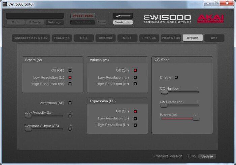Viewport: 236px width, 165px height.
Task: Click the EWI5000 logo text
Action: (x=167, y=19)
